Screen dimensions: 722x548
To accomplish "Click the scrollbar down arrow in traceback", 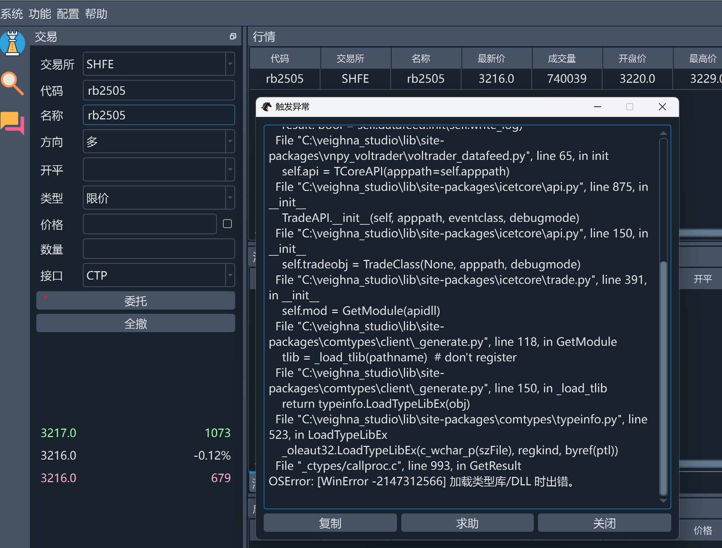I will pyautogui.click(x=663, y=500).
